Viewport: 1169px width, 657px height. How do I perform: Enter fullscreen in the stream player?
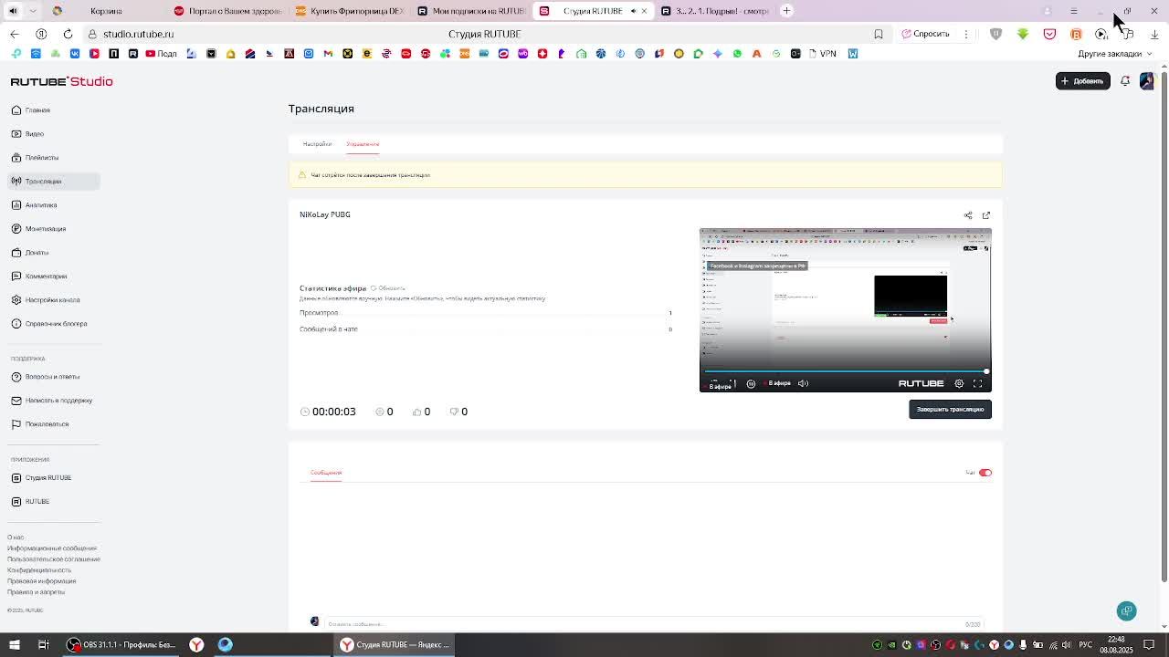(977, 383)
